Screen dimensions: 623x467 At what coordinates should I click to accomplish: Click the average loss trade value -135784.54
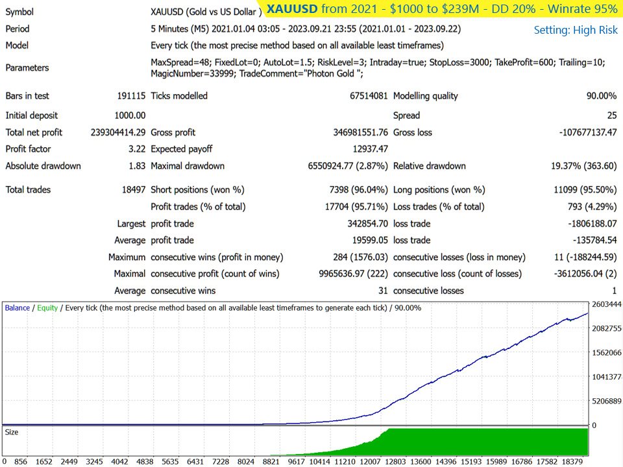click(595, 240)
